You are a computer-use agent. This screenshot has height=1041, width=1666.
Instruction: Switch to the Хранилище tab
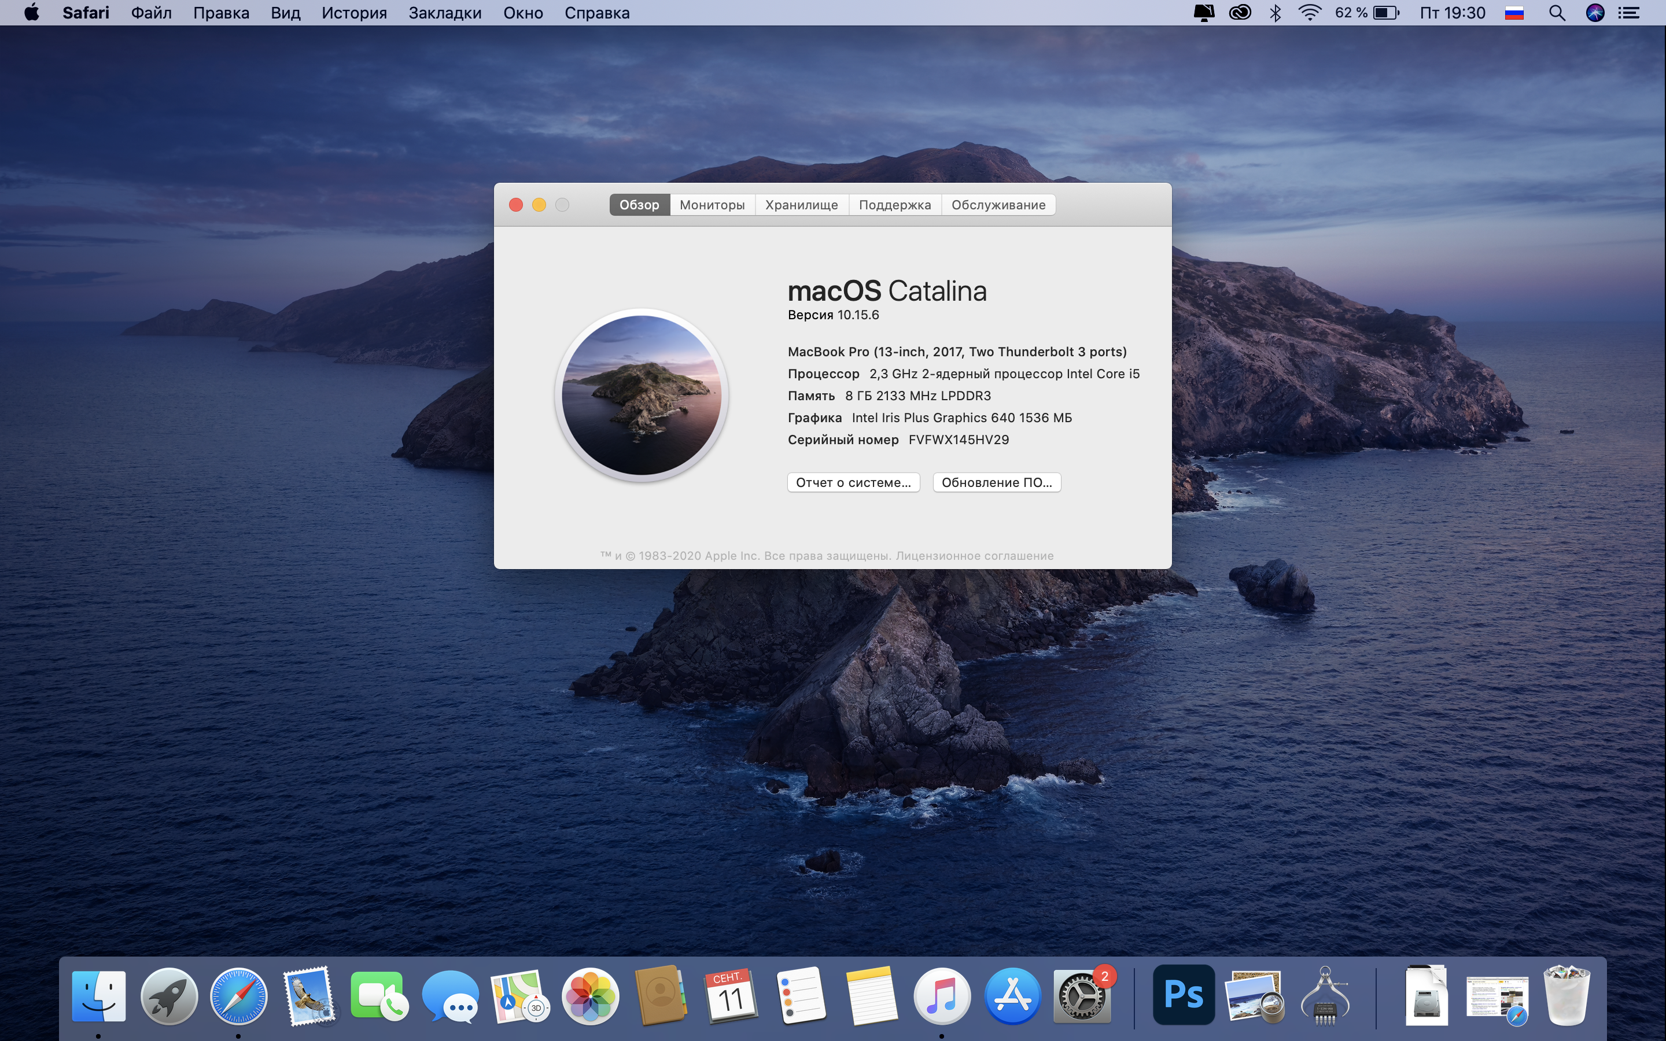coord(801,205)
